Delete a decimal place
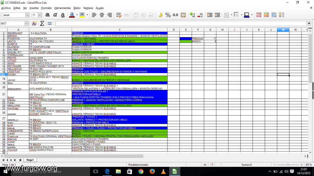 click(200, 15)
